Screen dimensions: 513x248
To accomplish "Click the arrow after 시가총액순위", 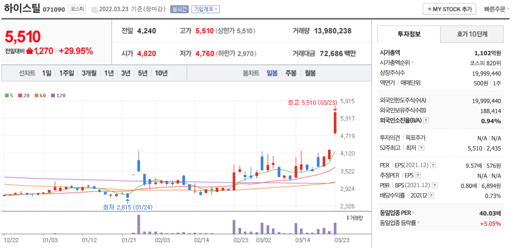I will point(413,62).
